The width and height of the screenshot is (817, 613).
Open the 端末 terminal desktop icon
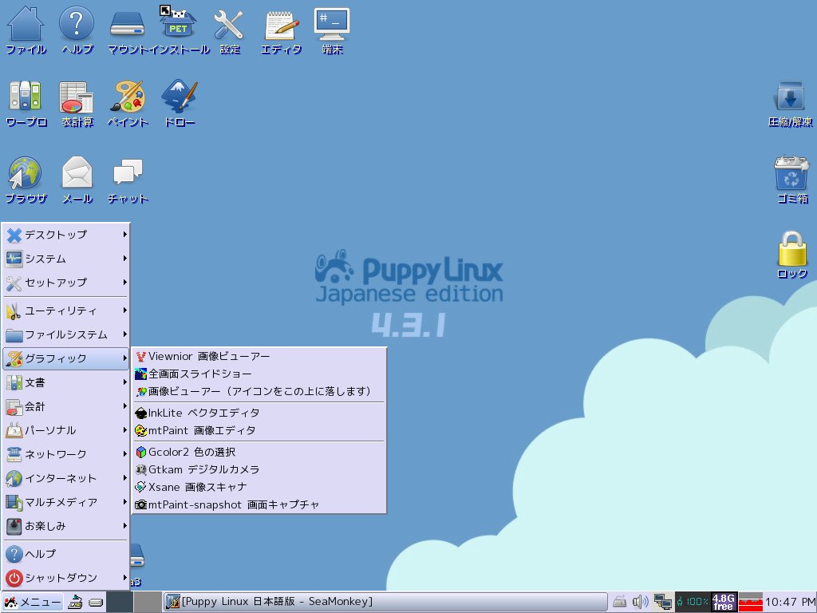332,30
